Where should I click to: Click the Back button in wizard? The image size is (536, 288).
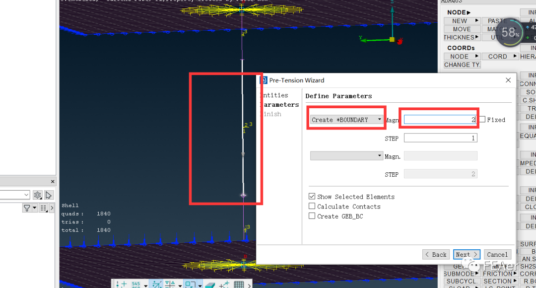(x=436, y=254)
